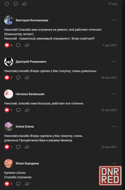125x190 pixels.
Task: Open three-dots menu on Наталья Беленькая's post
Action: (114, 94)
